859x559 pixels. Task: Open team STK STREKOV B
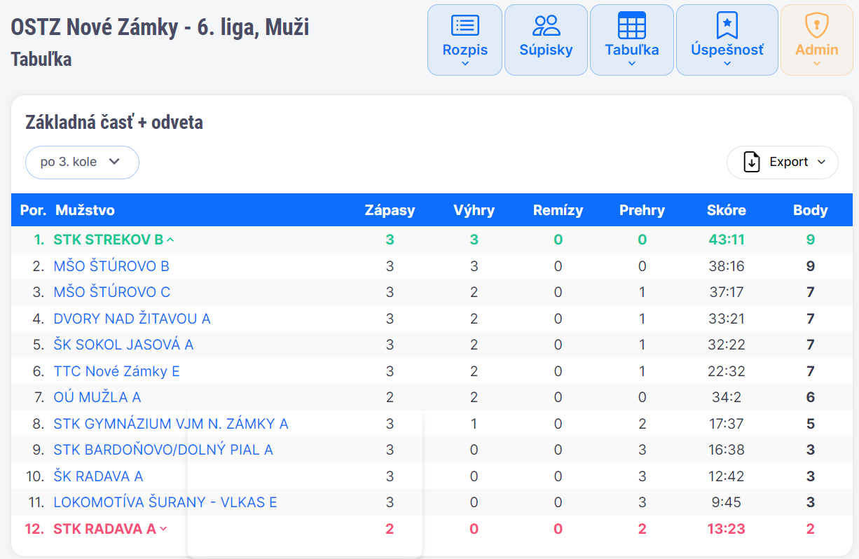(x=108, y=240)
